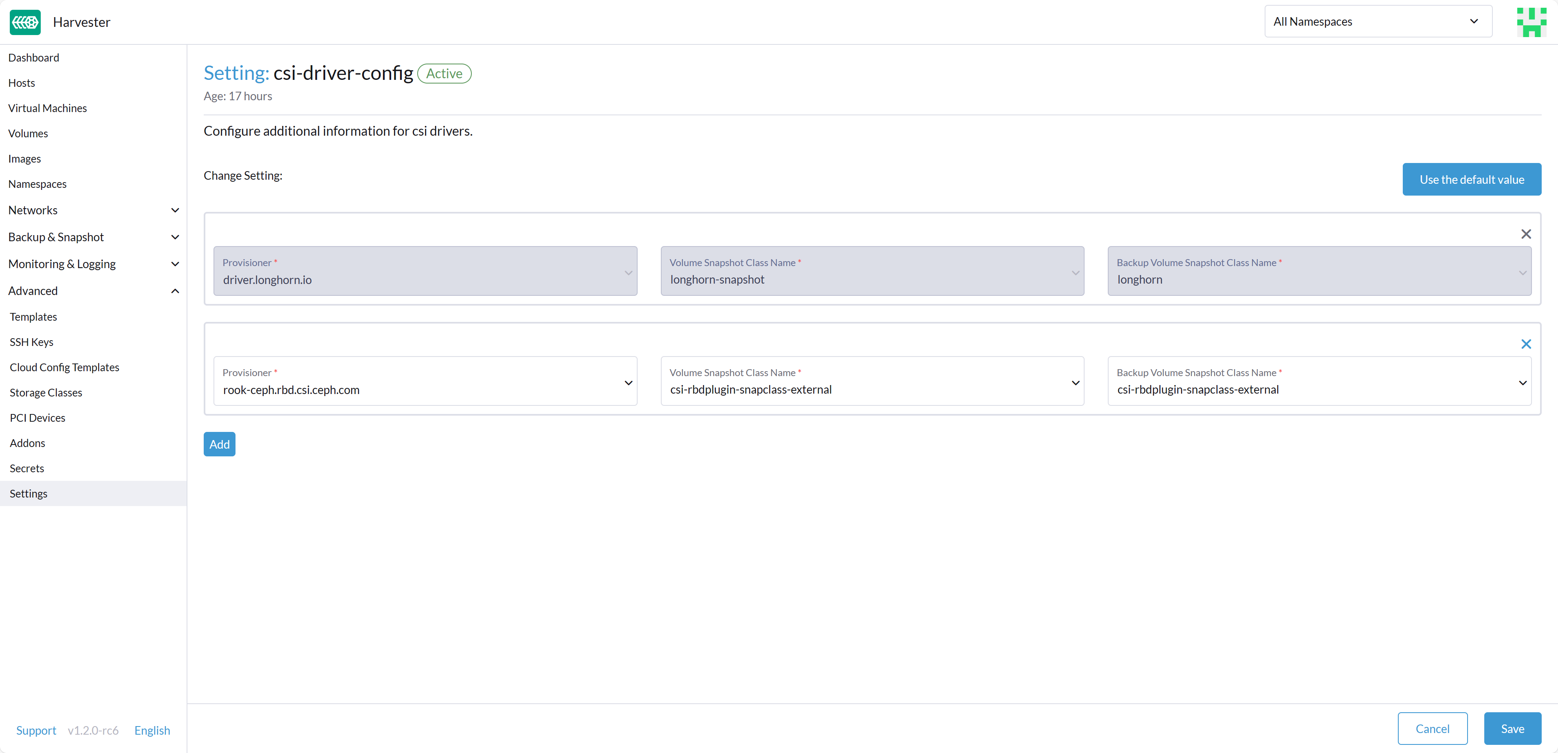Click the Use the default value button
This screenshot has height=753, width=1558.
click(x=1472, y=179)
